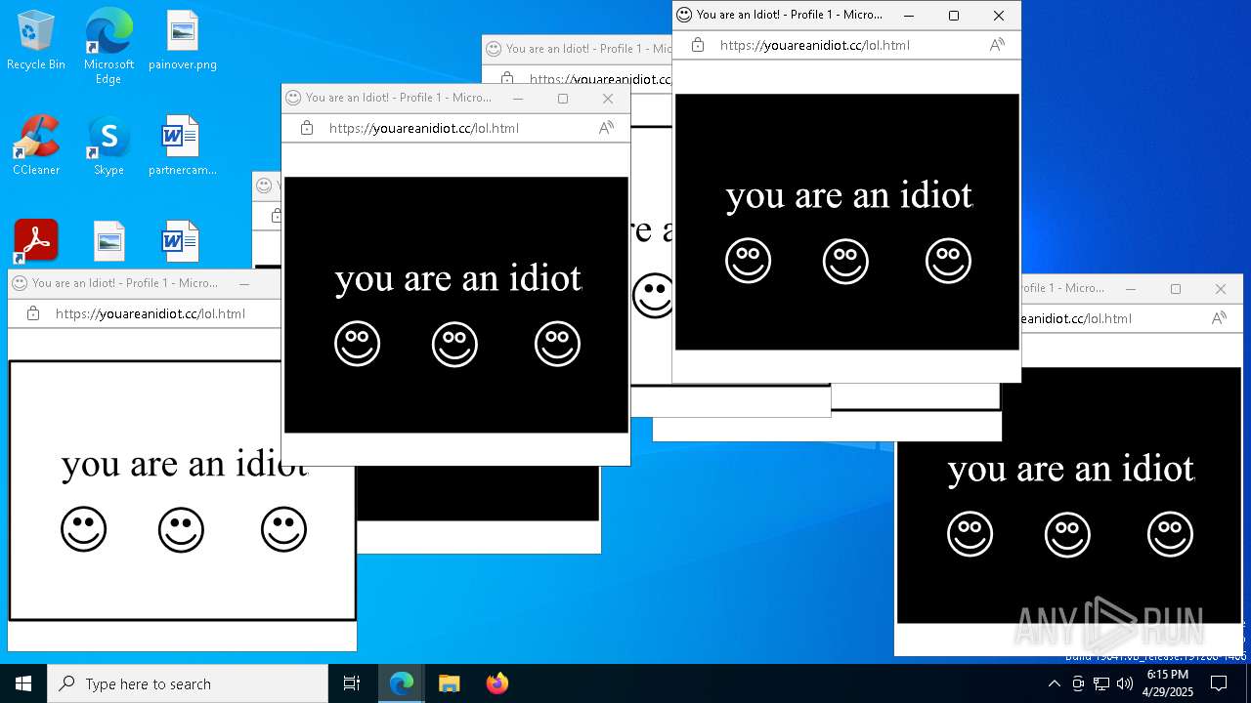The width and height of the screenshot is (1251, 703).
Task: Click Read aloud icon in middle-left black window
Action: pos(606,128)
